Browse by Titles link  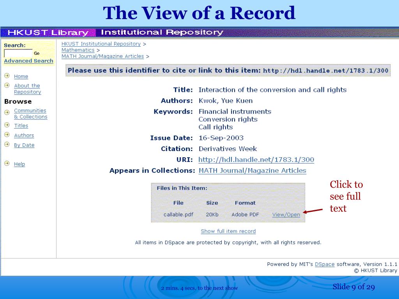[21, 126]
